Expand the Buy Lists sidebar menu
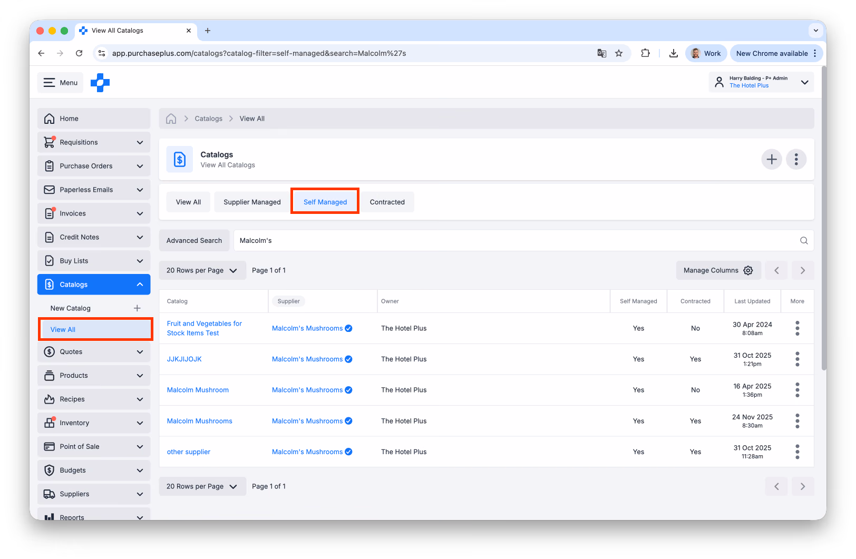Screen dimensions: 856x559 pos(94,261)
